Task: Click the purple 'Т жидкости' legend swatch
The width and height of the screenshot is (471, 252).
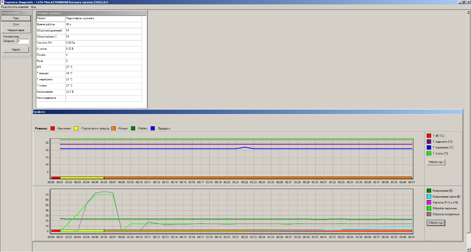Action: click(x=429, y=142)
